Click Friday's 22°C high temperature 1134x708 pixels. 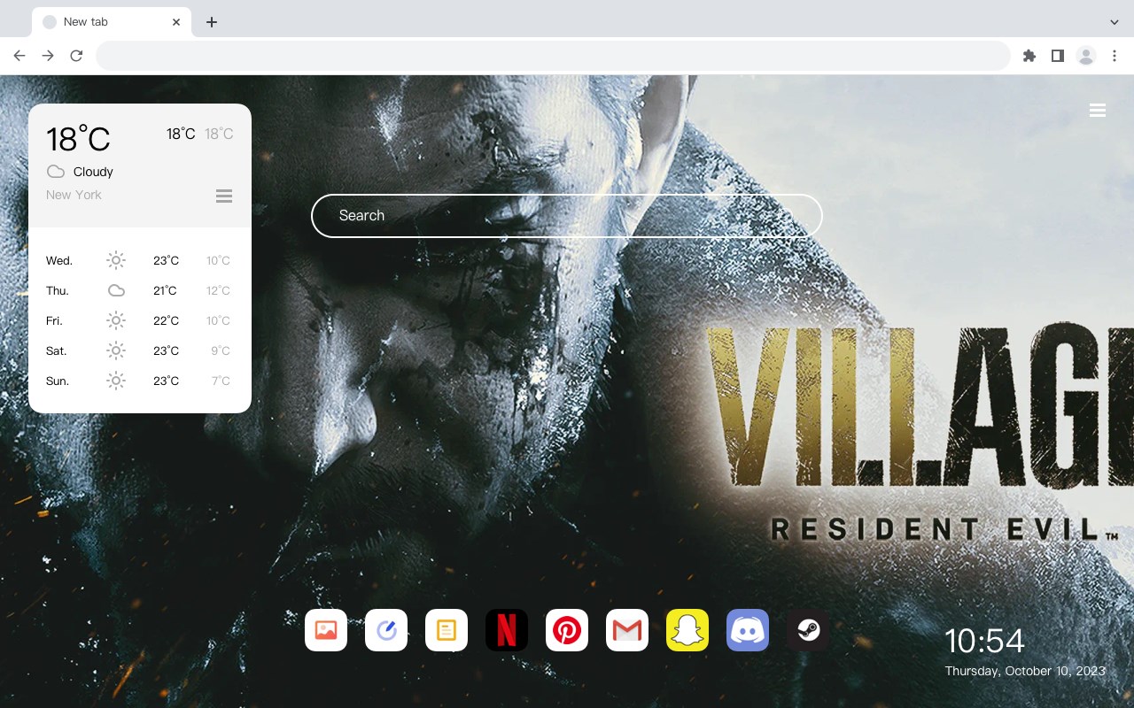point(167,320)
